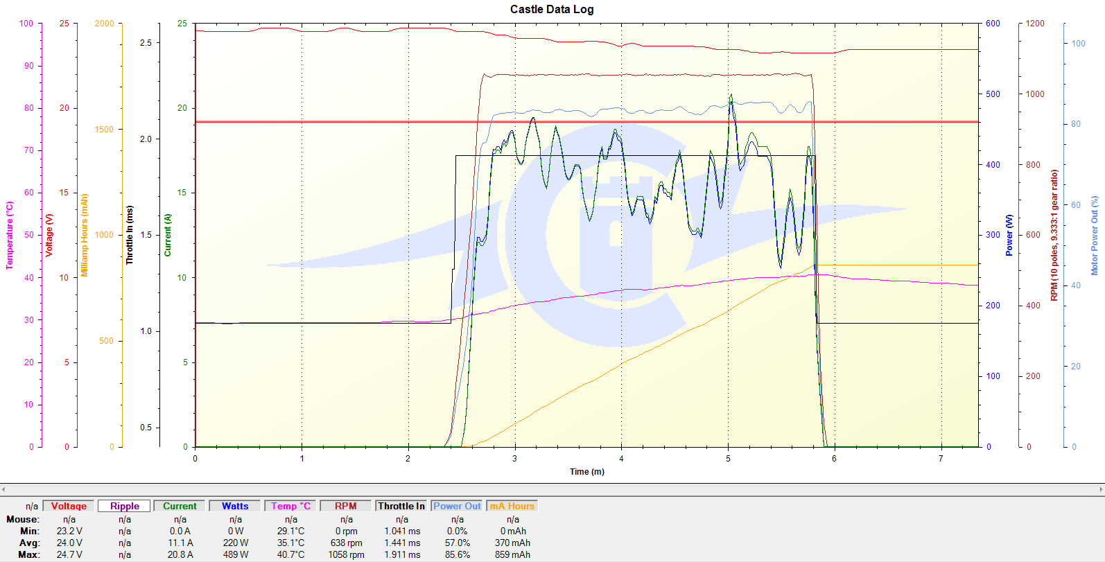
Task: Click the Max mAh value 859 mAh
Action: [513, 554]
